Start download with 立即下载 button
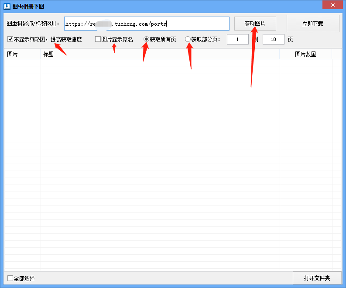This screenshot has height=288, width=346. (312, 24)
